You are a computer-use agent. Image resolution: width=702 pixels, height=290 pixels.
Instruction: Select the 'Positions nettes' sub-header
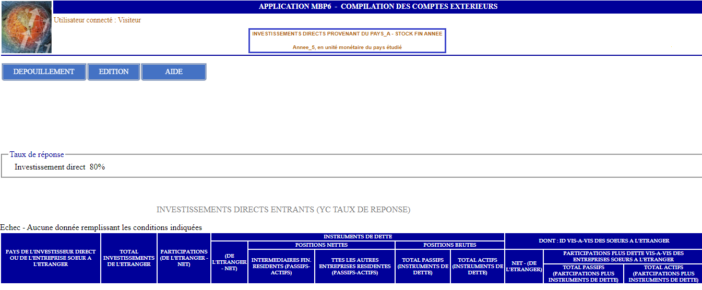pyautogui.click(x=321, y=245)
